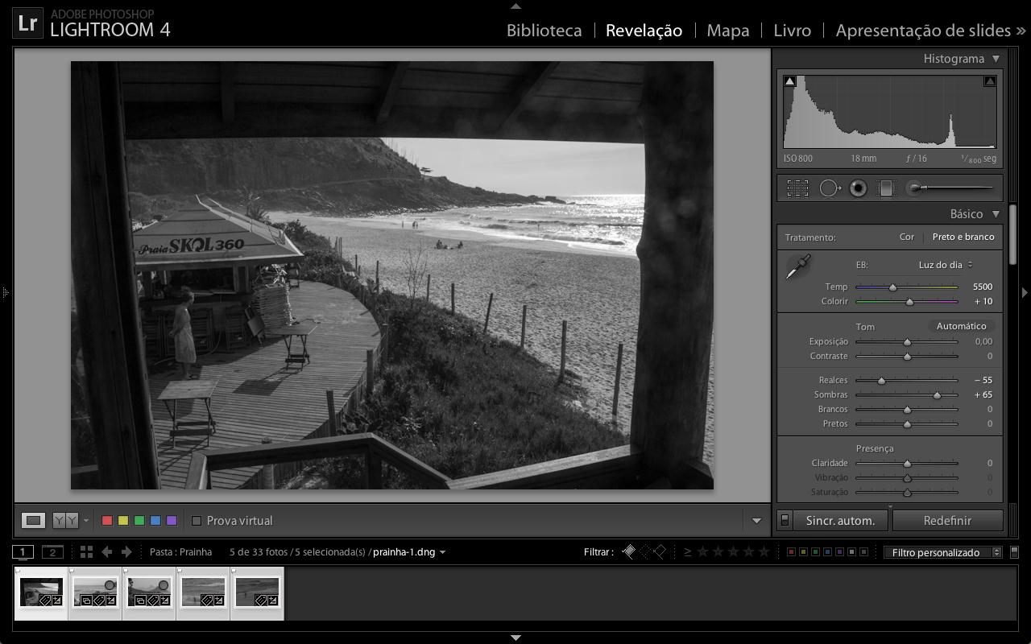This screenshot has height=644, width=1031.
Task: Select the Adjustment Brush tool
Action: [950, 188]
